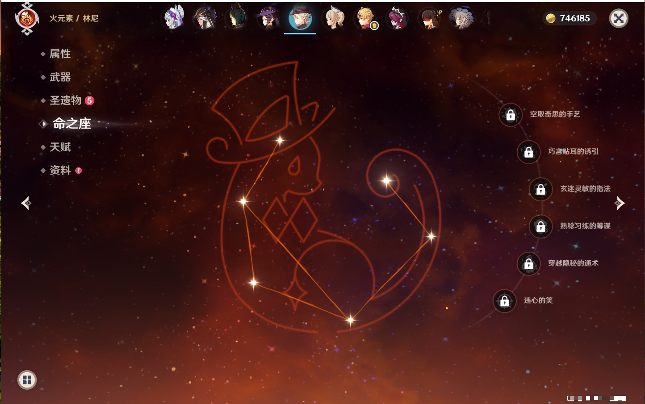Click the red 5 badge beside 圣遗物
The height and width of the screenshot is (404, 645).
pos(89,100)
